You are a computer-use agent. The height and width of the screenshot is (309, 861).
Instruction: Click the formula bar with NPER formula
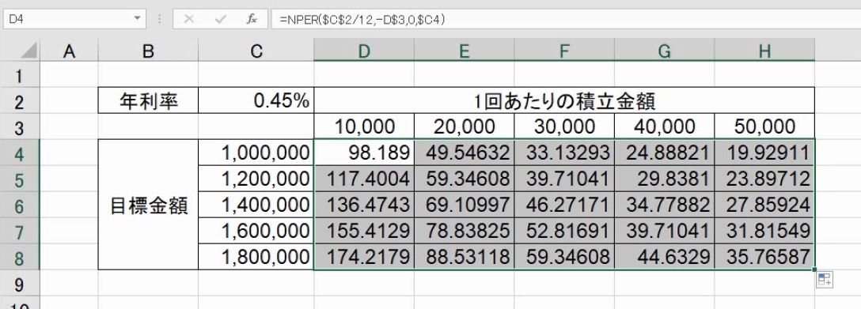[566, 19]
